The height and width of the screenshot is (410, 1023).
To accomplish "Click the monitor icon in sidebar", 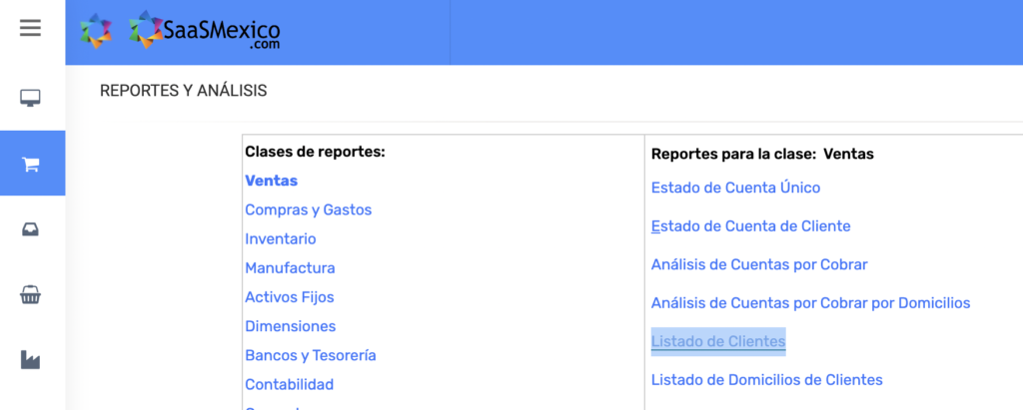I will pos(31,98).
